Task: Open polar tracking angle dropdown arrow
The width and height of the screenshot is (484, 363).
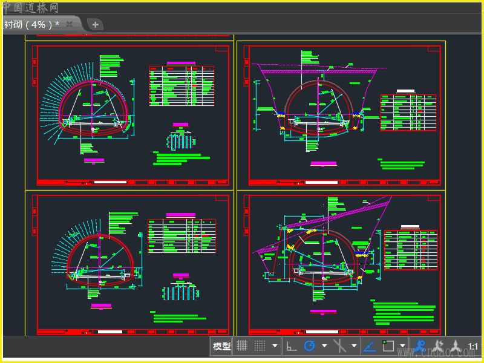Action: click(x=324, y=346)
